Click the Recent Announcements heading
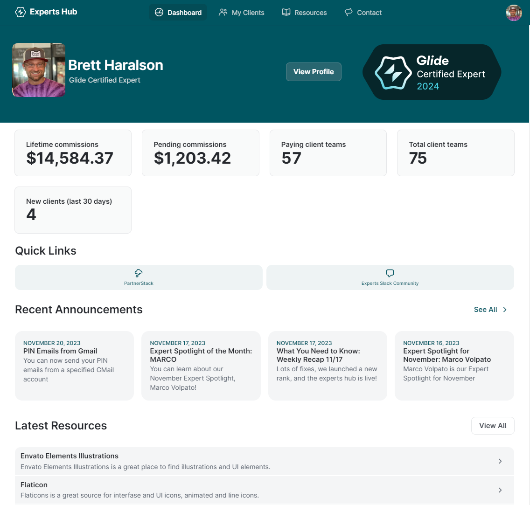The width and height of the screenshot is (530, 505). click(79, 310)
